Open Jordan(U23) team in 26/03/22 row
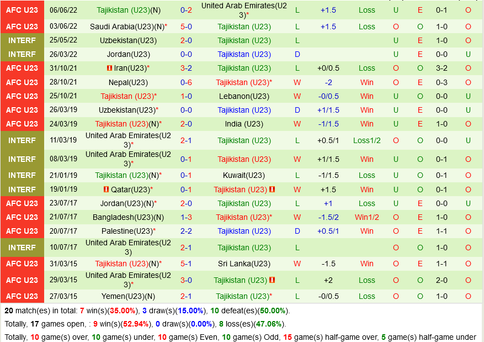 129,54
